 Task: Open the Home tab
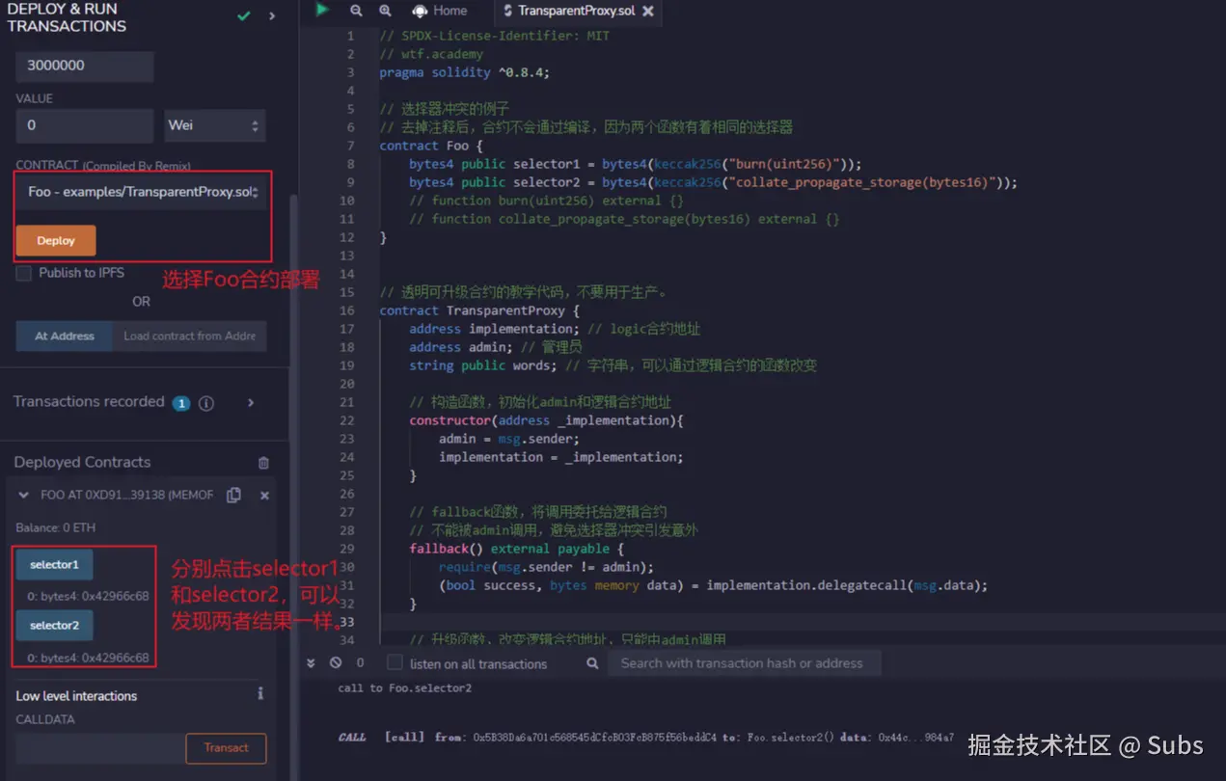click(440, 11)
